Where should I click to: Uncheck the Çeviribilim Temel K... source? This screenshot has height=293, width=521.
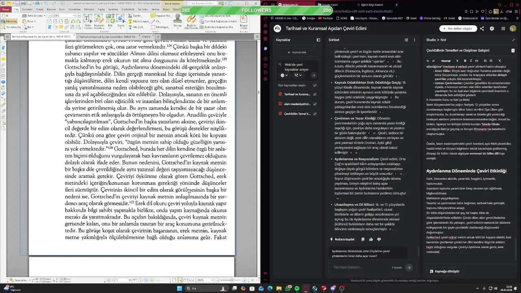(315, 114)
